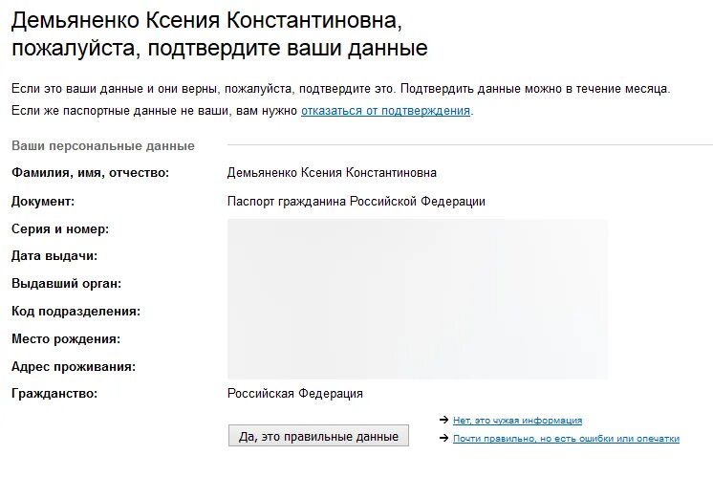Viewport: 713px width, 477px height.
Task: Click the "Ваши персональные данные" section header
Action: coord(103,146)
